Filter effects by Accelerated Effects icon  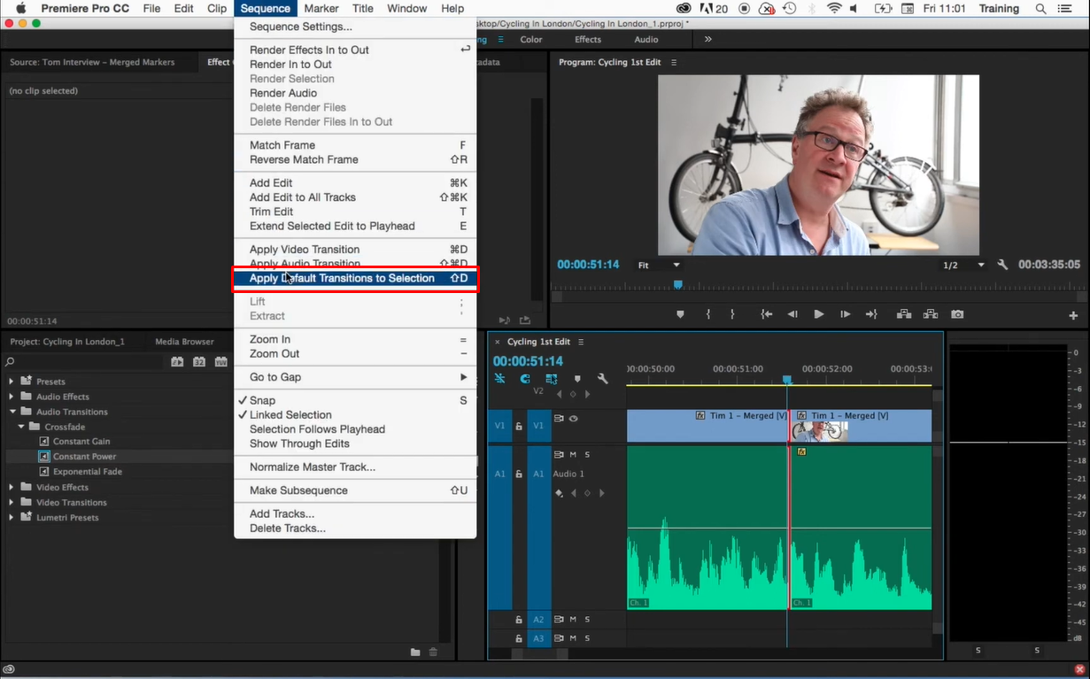(x=177, y=361)
